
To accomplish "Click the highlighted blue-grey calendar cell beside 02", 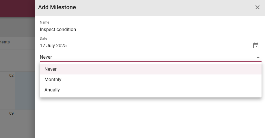I will (x=25, y=91).
